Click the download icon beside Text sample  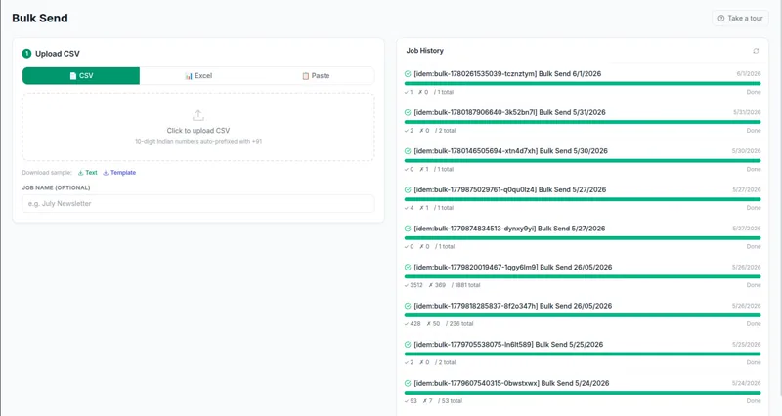coord(80,173)
